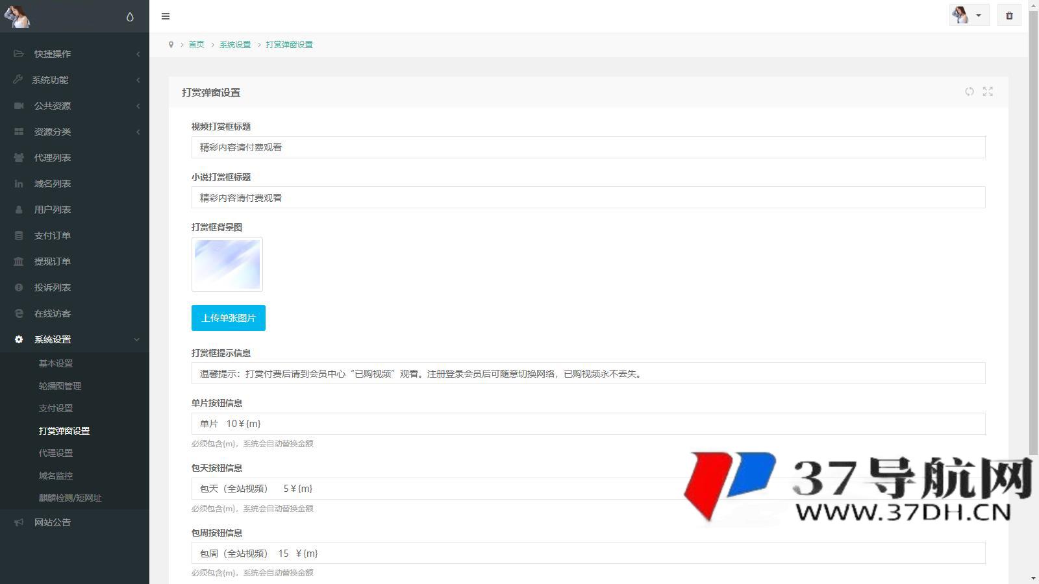Image resolution: width=1039 pixels, height=584 pixels.
Task: Open the user avatar dropdown
Action: tap(969, 16)
